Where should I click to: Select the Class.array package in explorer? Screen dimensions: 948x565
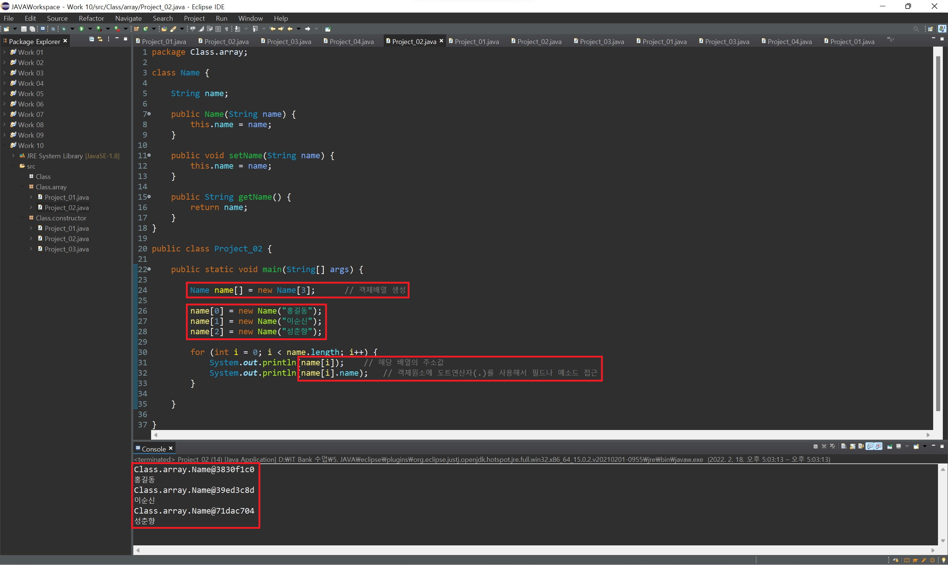tap(51, 187)
